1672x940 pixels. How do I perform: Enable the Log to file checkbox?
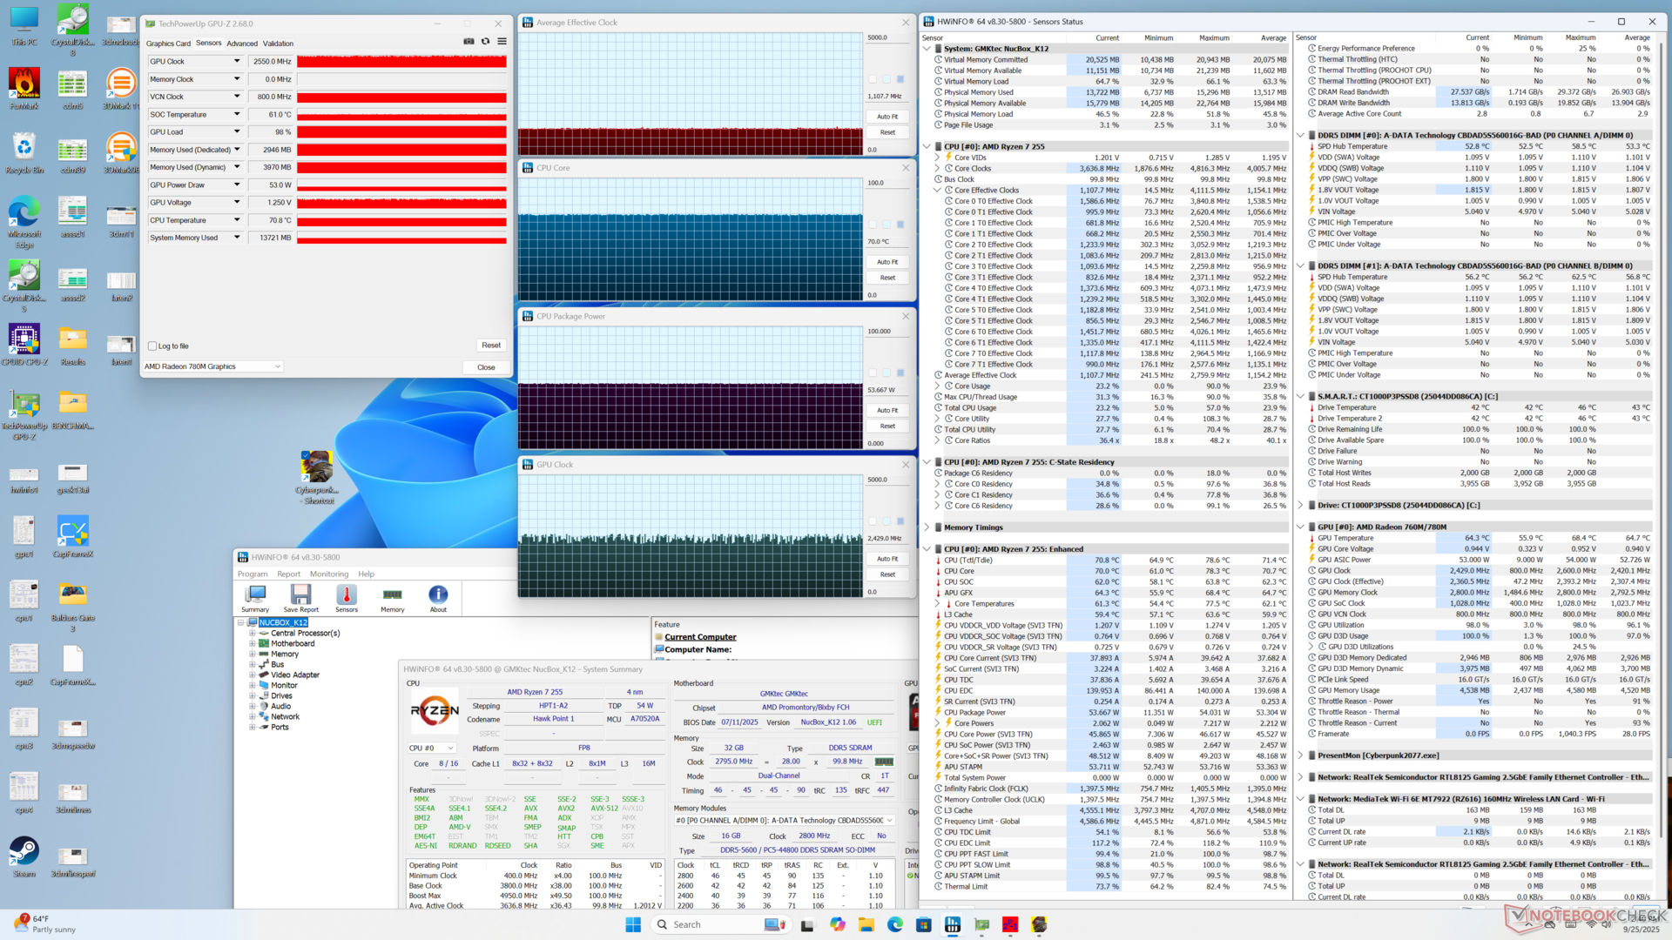pyautogui.click(x=152, y=346)
